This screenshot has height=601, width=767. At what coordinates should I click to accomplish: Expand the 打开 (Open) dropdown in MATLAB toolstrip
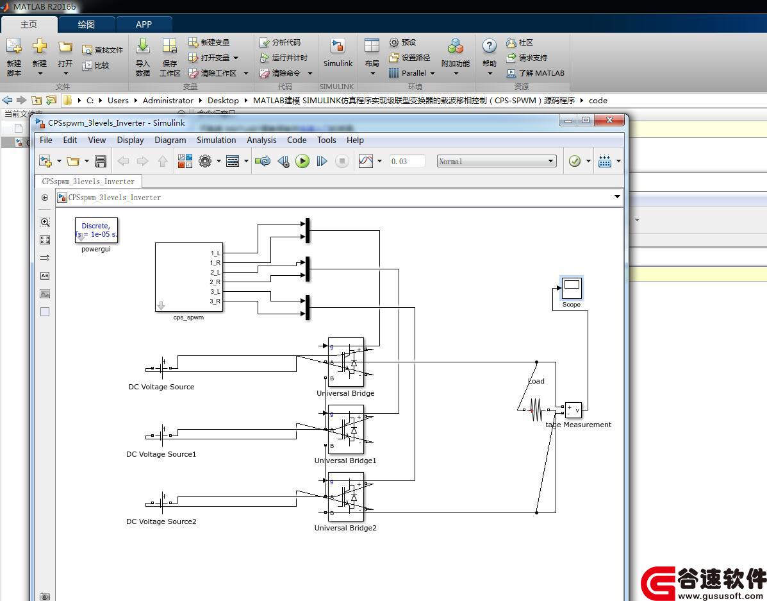tap(65, 74)
